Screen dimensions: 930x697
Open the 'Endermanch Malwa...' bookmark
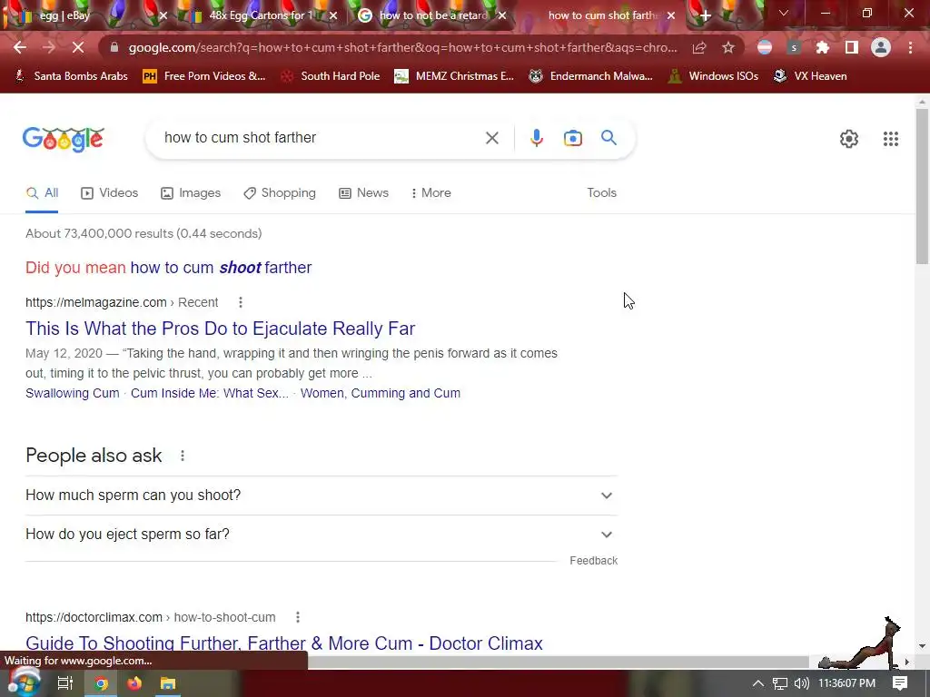click(x=590, y=76)
